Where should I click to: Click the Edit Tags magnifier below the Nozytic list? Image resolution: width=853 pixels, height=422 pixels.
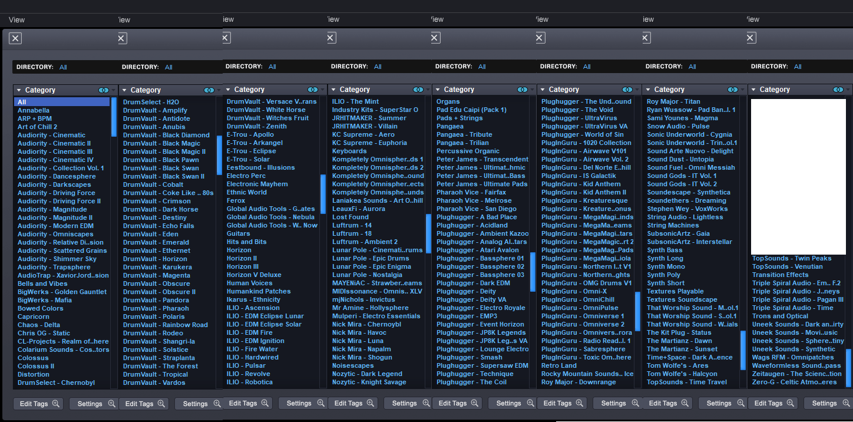(371, 403)
